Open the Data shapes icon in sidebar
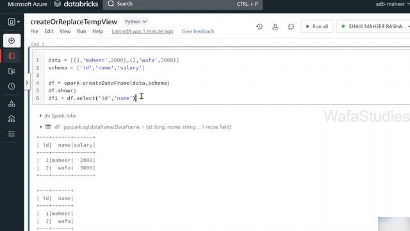This screenshot has width=410, height=231. [x=12, y=104]
